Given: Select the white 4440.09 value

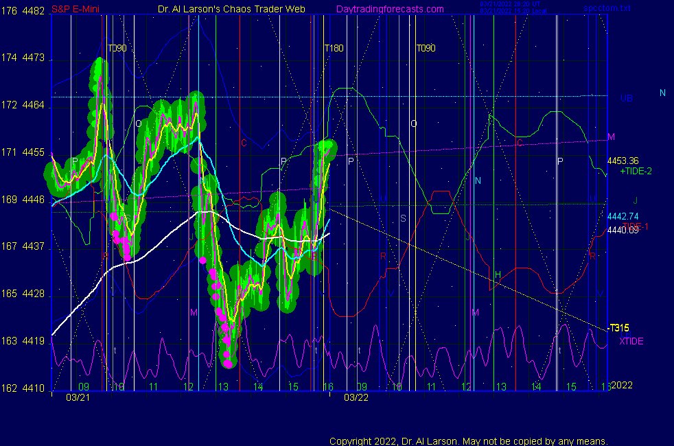Looking at the screenshot, I should point(623,231).
